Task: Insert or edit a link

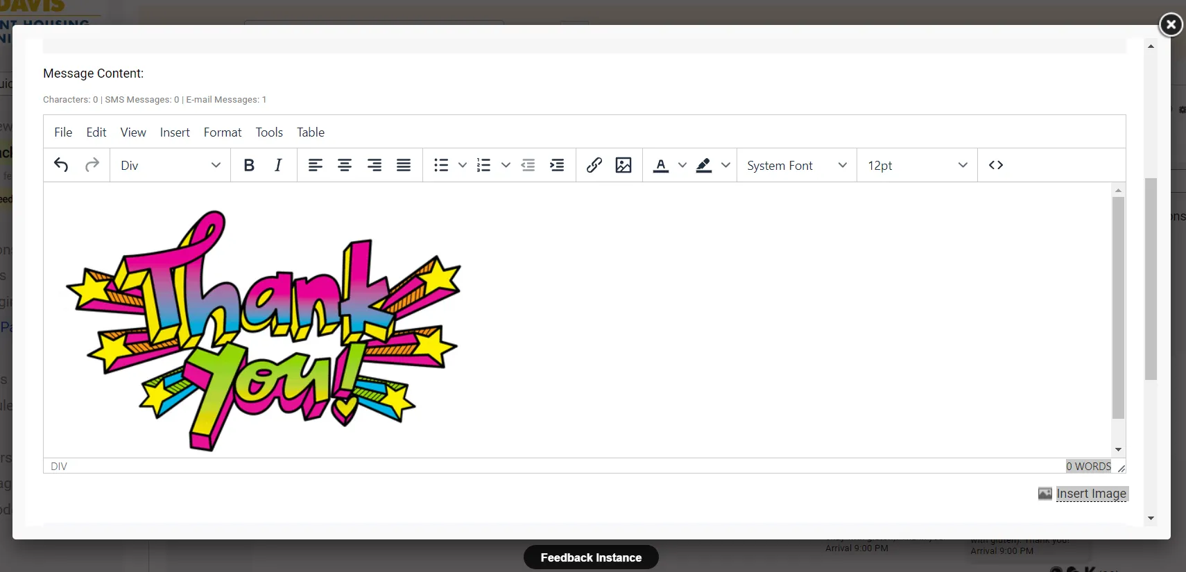Action: (594, 165)
